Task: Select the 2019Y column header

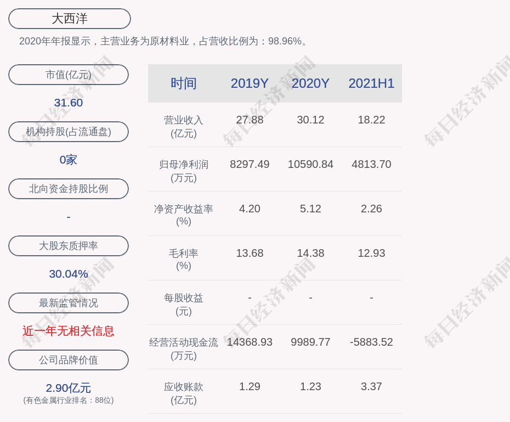Action: 250,83
